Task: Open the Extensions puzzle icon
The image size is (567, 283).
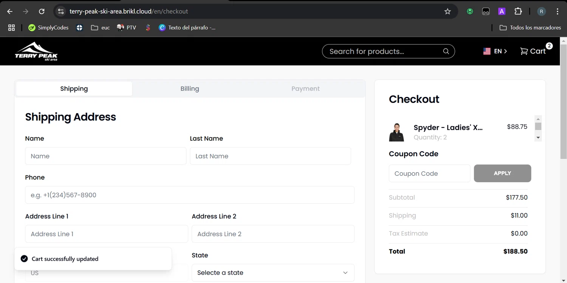Action: tap(518, 11)
